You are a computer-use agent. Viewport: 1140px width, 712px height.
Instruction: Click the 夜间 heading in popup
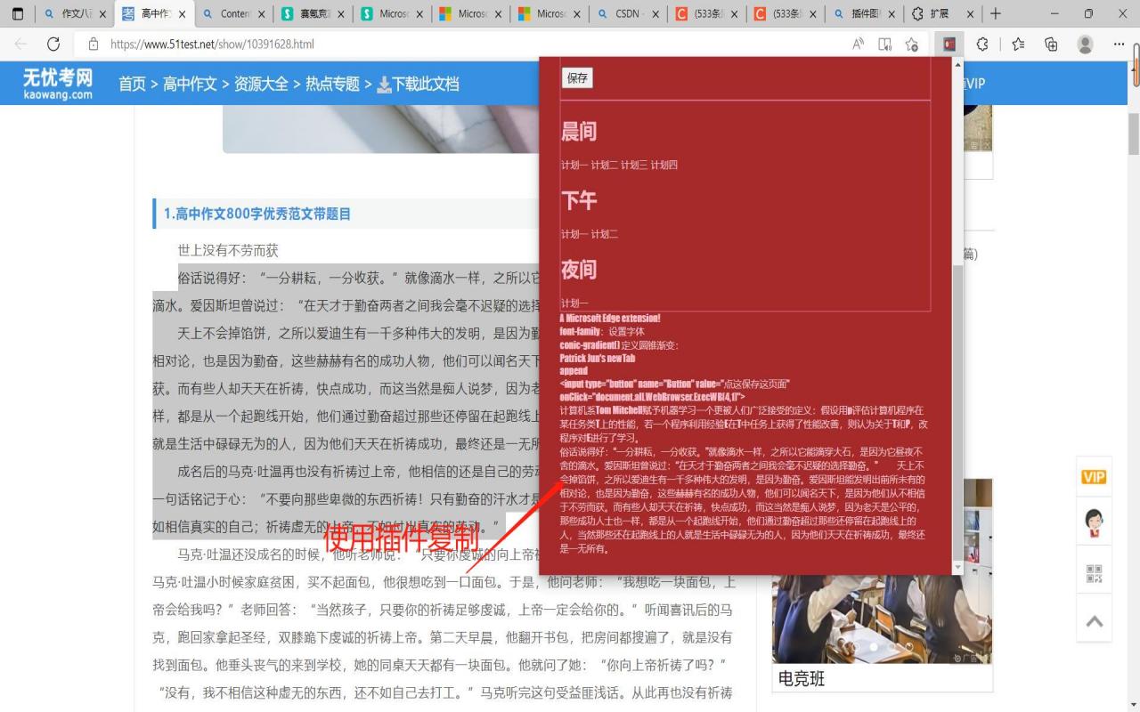579,270
